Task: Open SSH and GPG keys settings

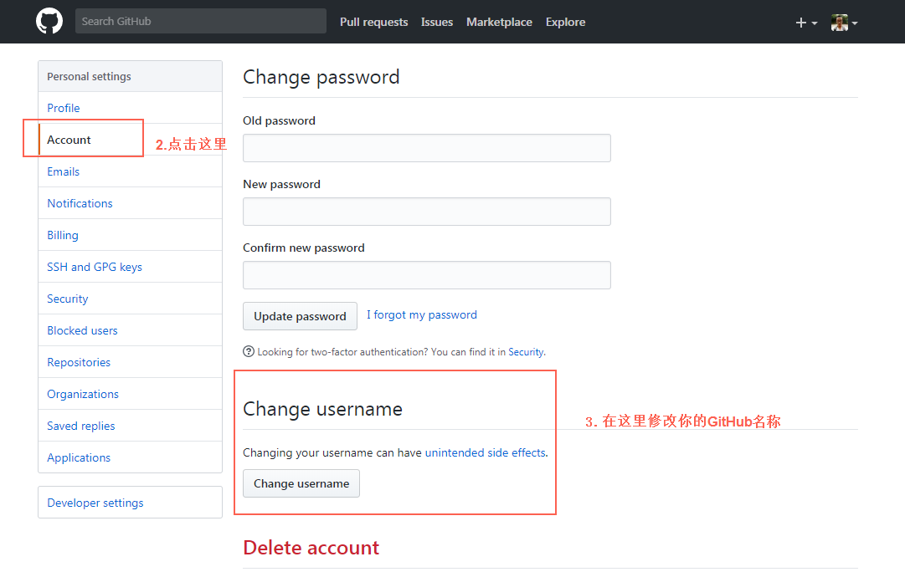Action: click(130, 267)
